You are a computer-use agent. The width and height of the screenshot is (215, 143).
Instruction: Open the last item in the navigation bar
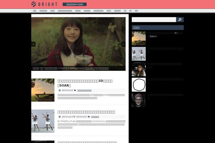click(136, 11)
